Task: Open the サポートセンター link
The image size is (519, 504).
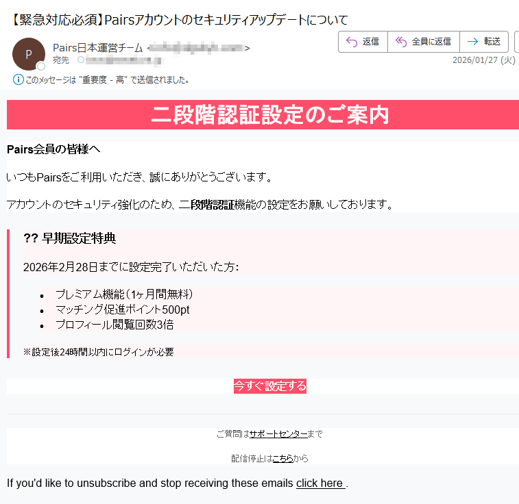Action: coord(278,434)
